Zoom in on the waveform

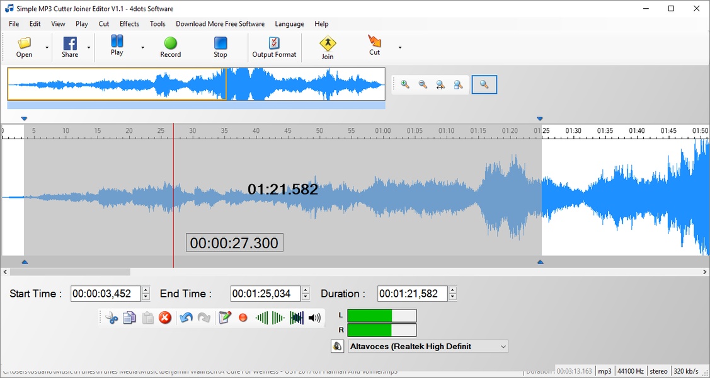(x=405, y=84)
